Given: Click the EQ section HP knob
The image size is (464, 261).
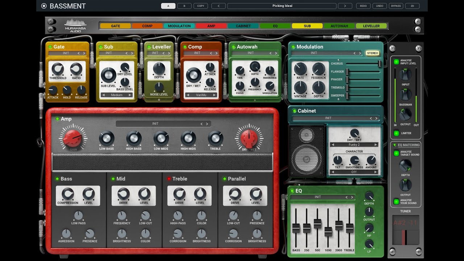Looking at the screenshot, I should (369, 228).
